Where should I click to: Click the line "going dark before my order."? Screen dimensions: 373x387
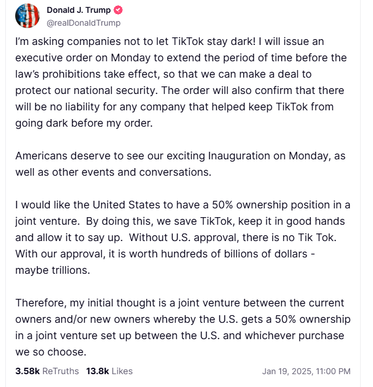[84, 124]
